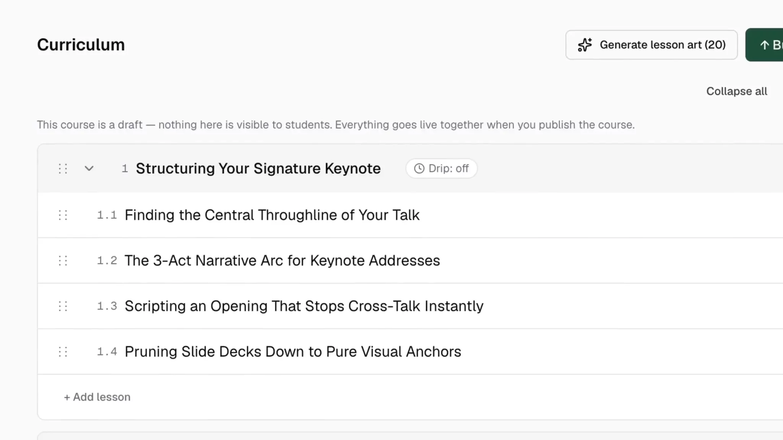Image resolution: width=783 pixels, height=440 pixels.
Task: Open the Drip: off setting pill
Action: point(441,168)
